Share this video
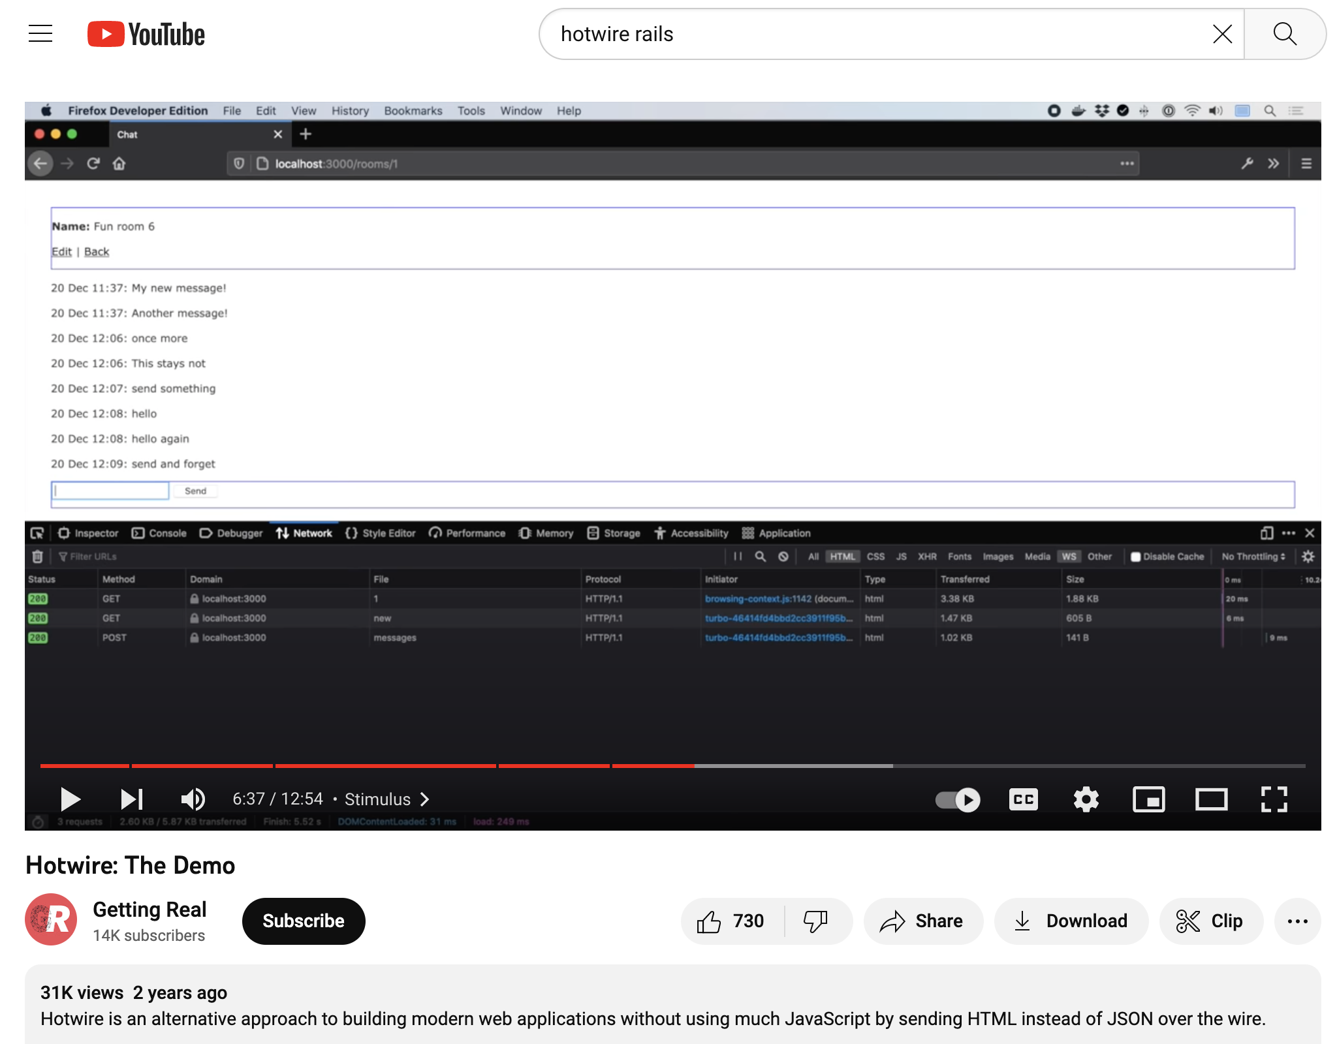This screenshot has height=1044, width=1337. coord(922,921)
